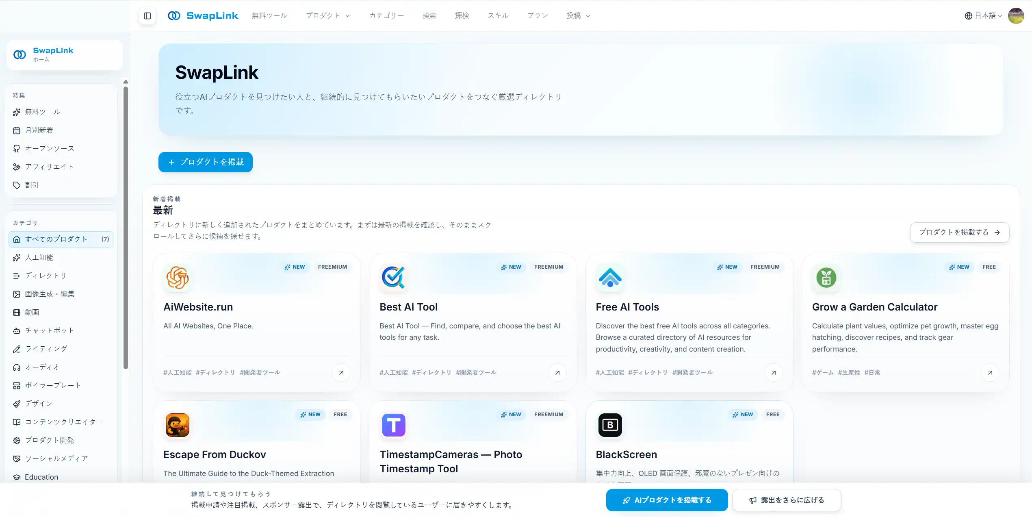Image resolution: width=1032 pixels, height=517 pixels.
Task: Select チャットボット category
Action: click(61, 330)
